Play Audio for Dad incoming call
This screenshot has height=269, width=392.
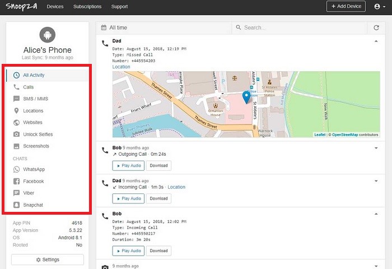pyautogui.click(x=128, y=199)
